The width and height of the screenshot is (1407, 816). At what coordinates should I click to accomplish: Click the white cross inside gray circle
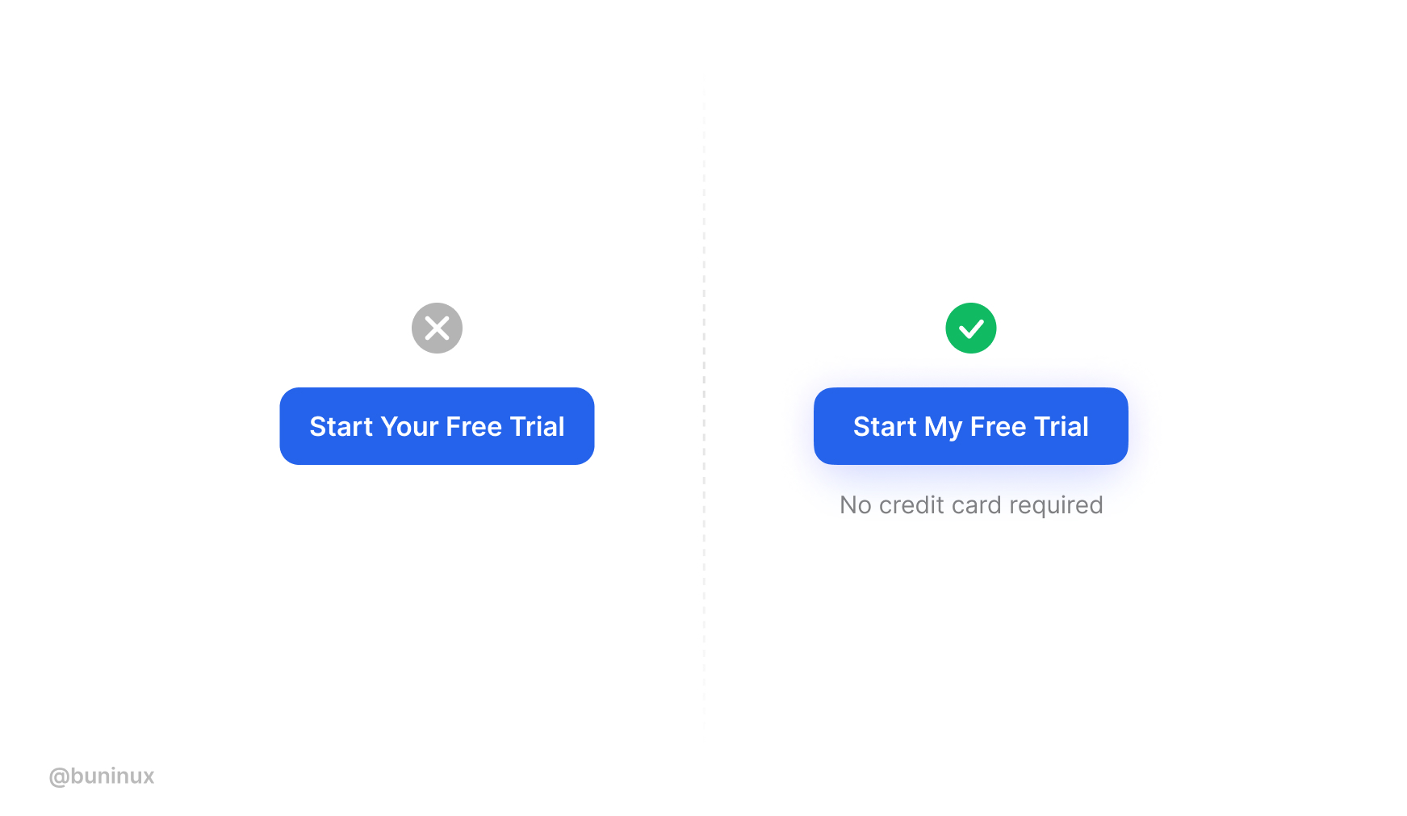(x=437, y=328)
